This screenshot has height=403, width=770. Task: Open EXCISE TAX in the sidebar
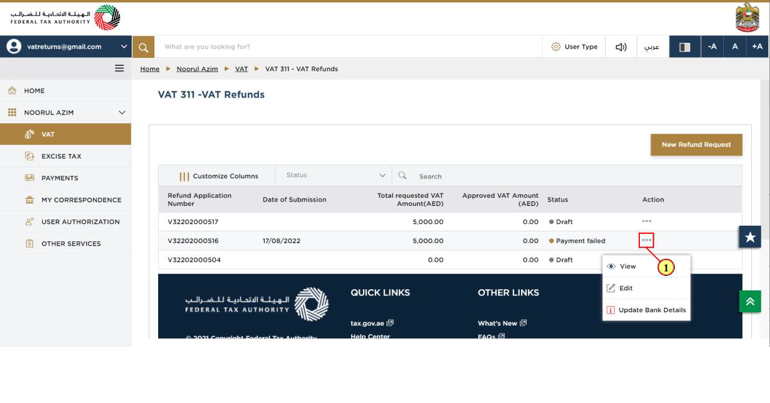65,156
